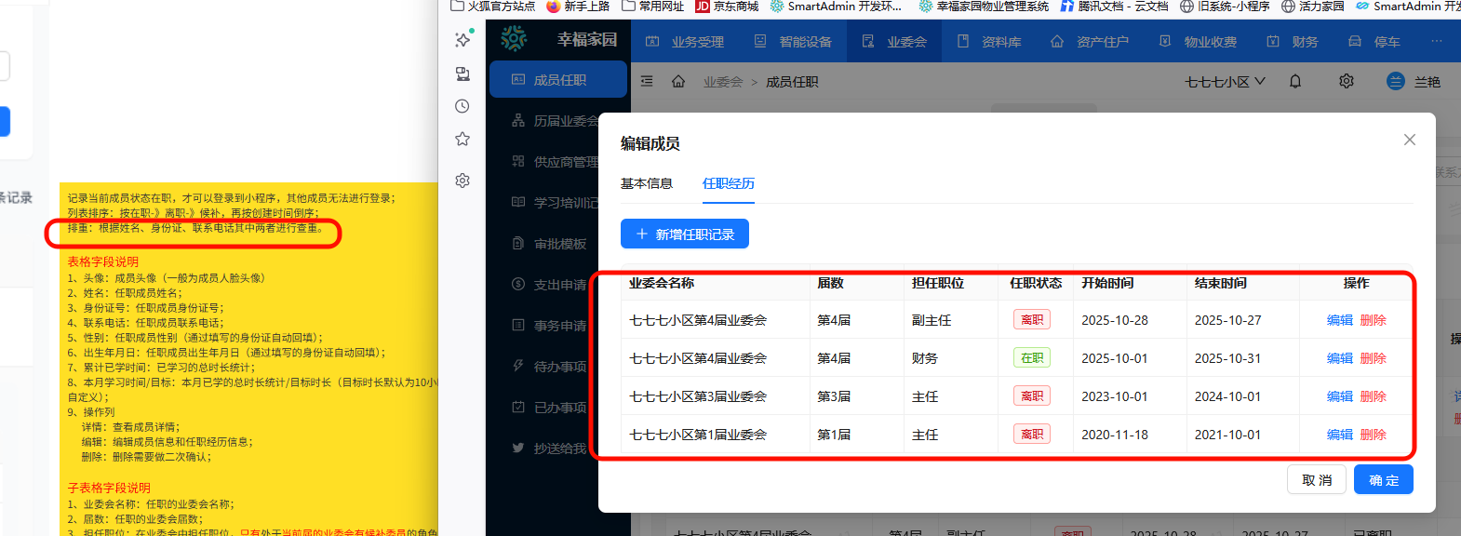The image size is (1461, 536).
Task: Switch to 业委会 top navigation tab
Action: (x=894, y=42)
